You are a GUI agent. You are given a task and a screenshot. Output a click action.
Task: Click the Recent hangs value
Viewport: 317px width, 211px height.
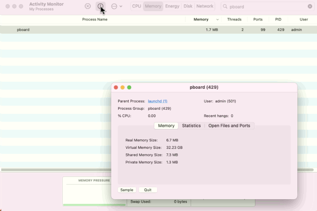coord(232,116)
